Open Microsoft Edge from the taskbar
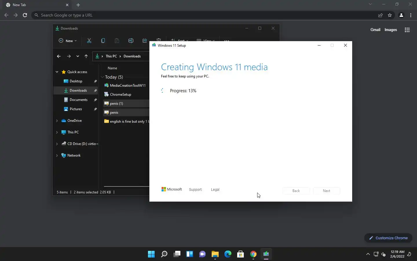 click(228, 254)
